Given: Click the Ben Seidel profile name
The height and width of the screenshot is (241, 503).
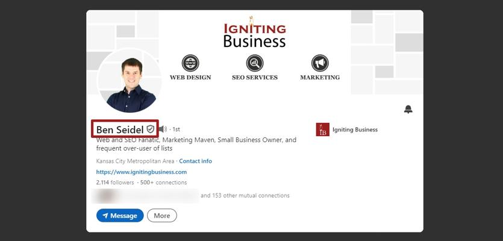Looking at the screenshot, I should coord(119,130).
